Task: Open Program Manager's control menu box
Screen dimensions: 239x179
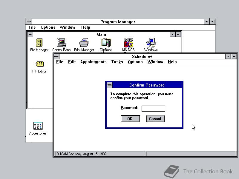Action: pyautogui.click(x=29, y=22)
